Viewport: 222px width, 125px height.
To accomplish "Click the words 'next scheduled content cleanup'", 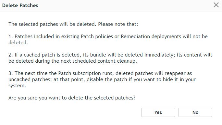I will coord(99,61).
